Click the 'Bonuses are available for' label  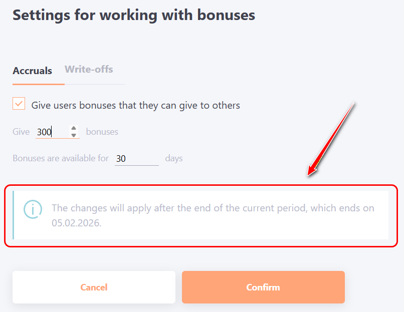[61, 158]
